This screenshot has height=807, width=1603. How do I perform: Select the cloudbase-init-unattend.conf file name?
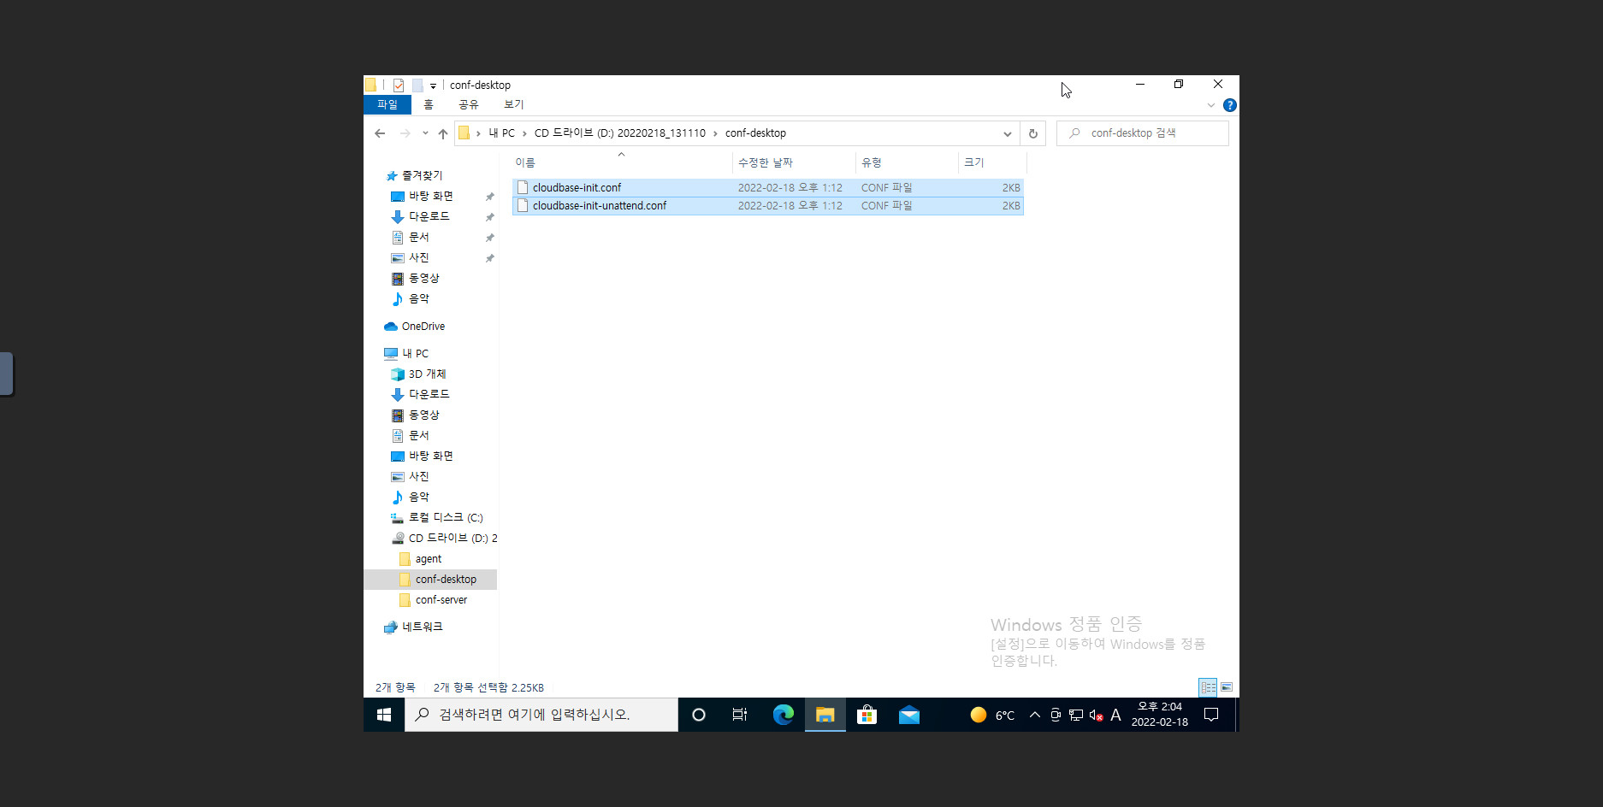click(x=600, y=206)
